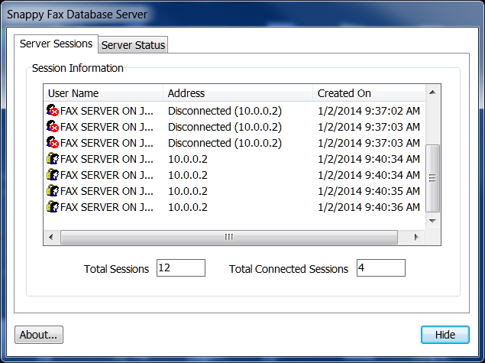The image size is (485, 363).
Task: Select the Server Sessions tab
Action: tap(56, 44)
